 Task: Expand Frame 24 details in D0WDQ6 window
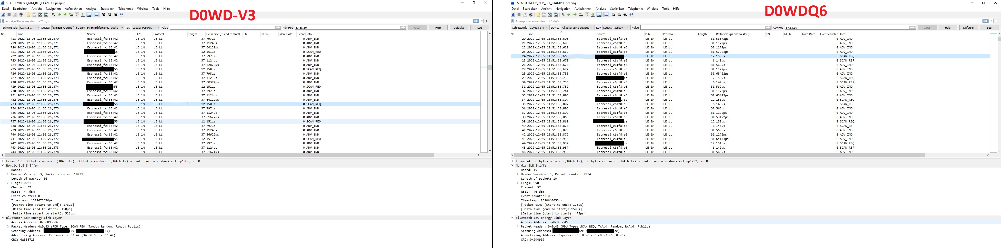[513, 161]
